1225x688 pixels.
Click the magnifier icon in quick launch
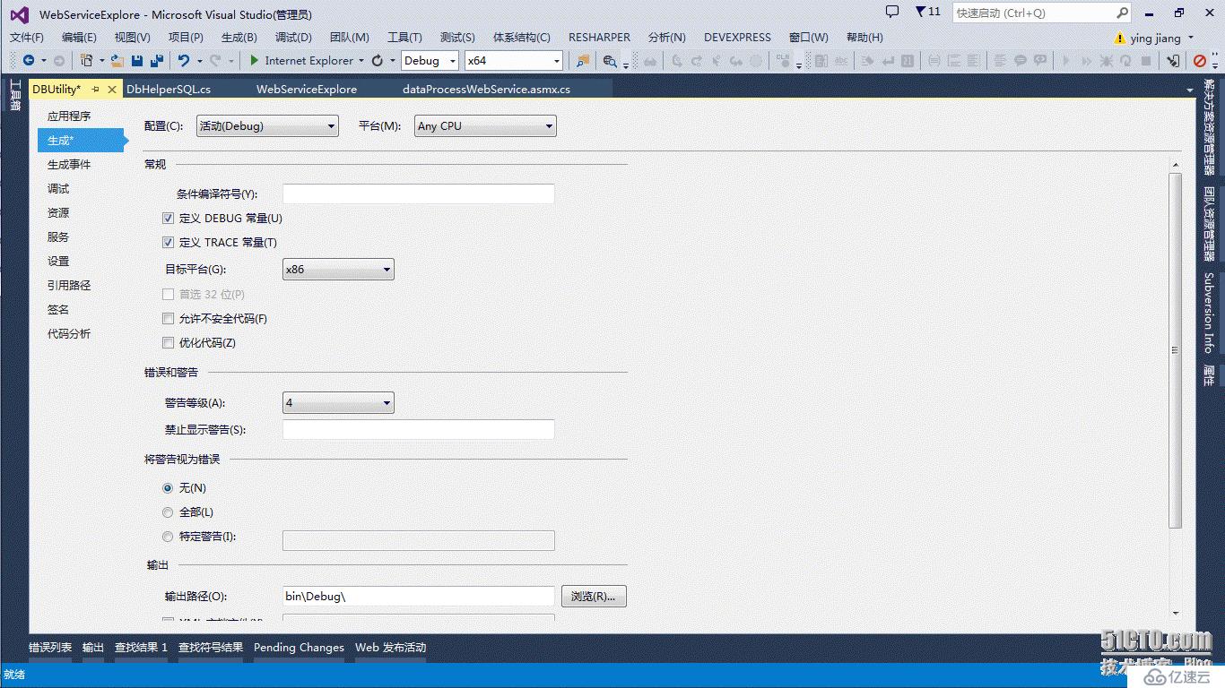[1122, 13]
